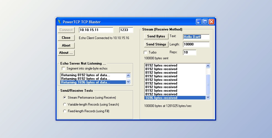Click the Close connection button
Image resolution: width=272 pixels, height=138 pixels.
[x=66, y=38]
